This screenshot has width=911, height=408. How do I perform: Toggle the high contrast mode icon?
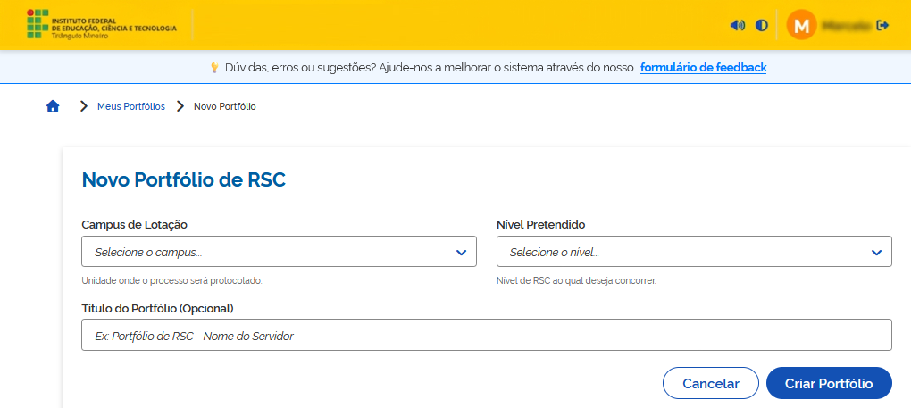(x=762, y=25)
